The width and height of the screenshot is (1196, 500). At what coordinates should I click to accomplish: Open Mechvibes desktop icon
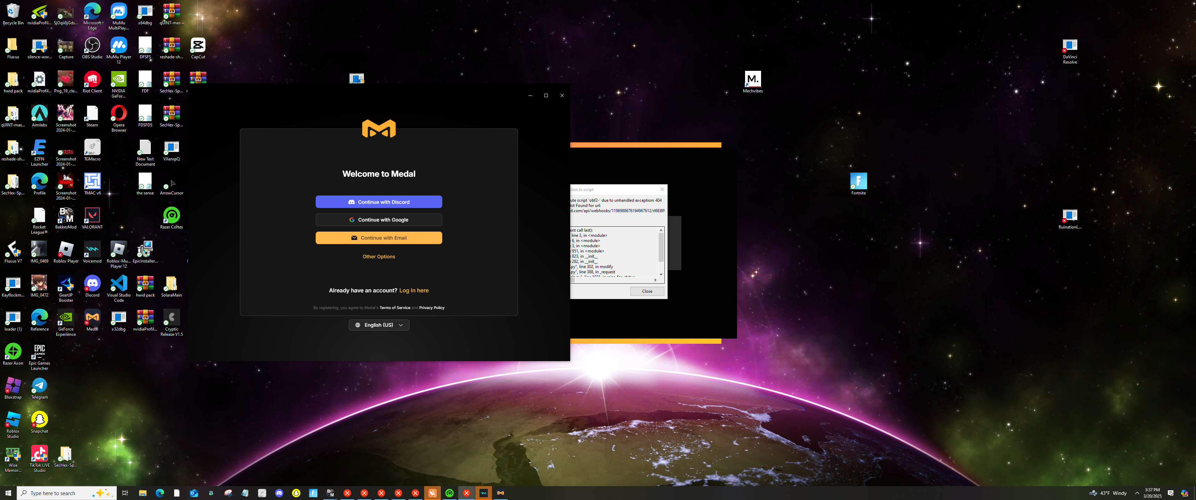(x=752, y=80)
